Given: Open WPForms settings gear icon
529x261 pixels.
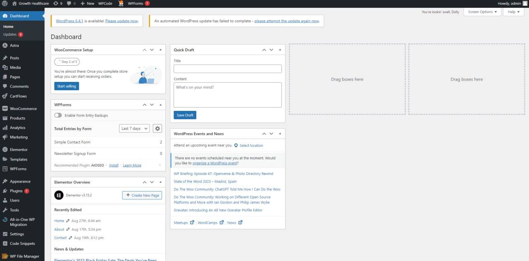Looking at the screenshot, I should [x=157, y=129].
